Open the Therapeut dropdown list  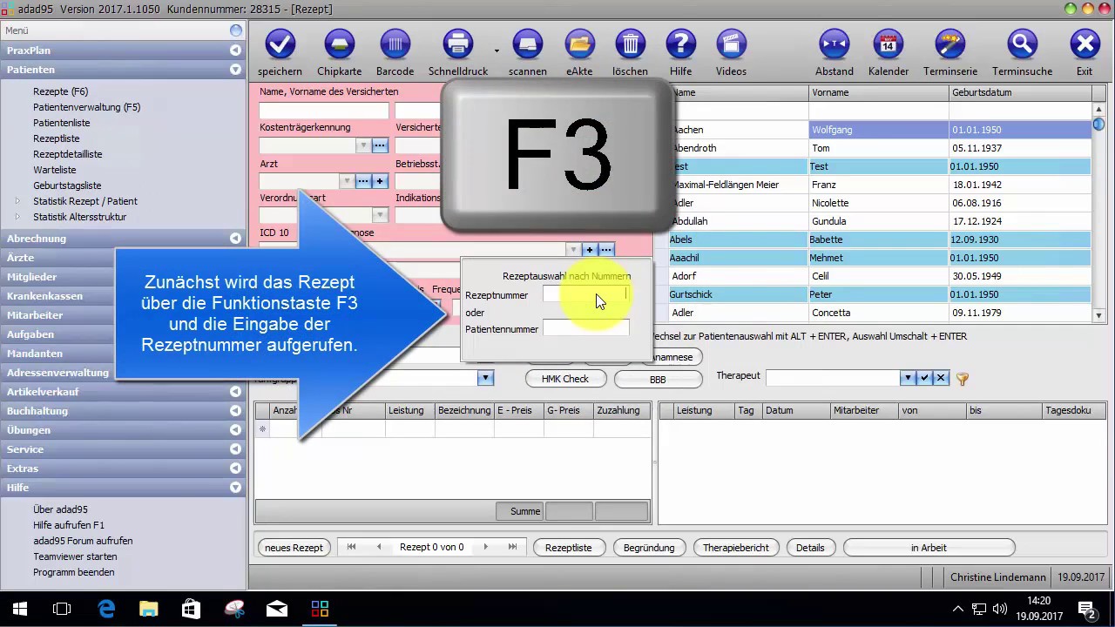click(x=908, y=378)
